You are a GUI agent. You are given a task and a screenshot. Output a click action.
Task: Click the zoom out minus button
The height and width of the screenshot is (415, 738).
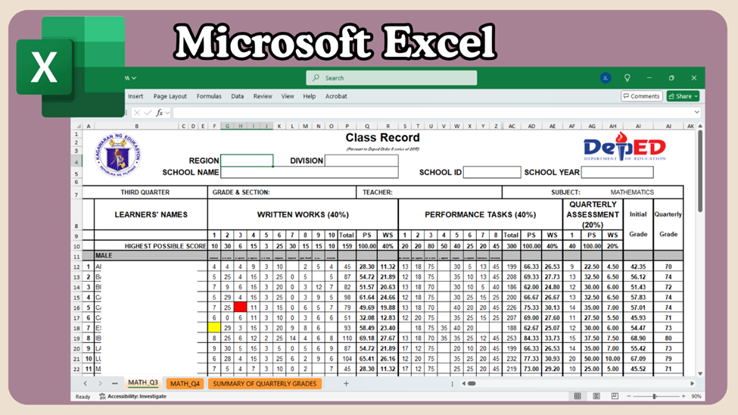coord(628,396)
